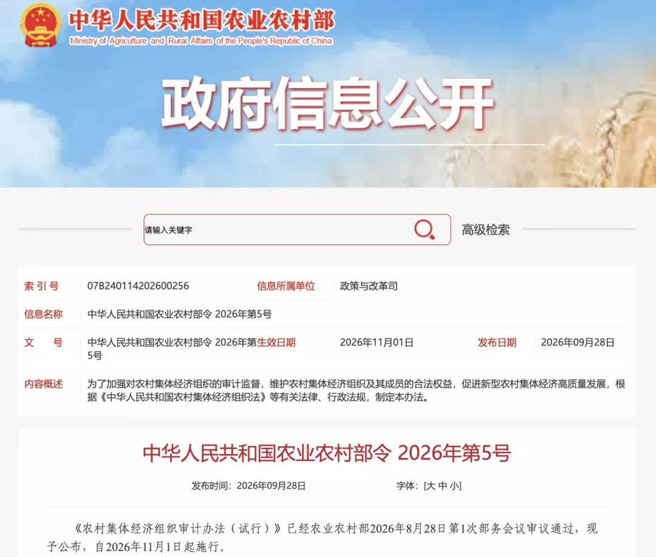The image size is (656, 557).
Task: Click 政策与改革司 department value
Action: point(369,286)
